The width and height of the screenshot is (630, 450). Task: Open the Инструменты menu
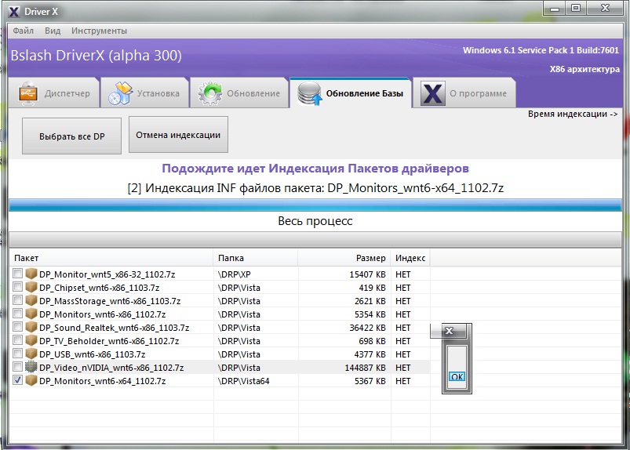[99, 31]
